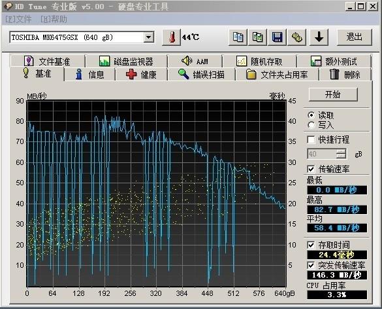Expand the TOSHIBA drive selection dropdown
Image resolution: width=382 pixels, height=309 pixels.
(x=148, y=37)
